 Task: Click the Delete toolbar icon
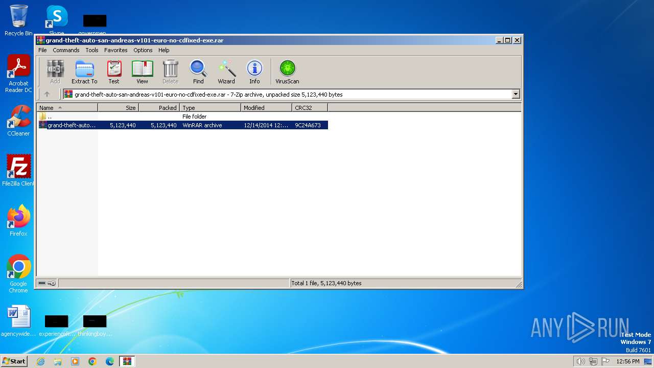pos(170,72)
